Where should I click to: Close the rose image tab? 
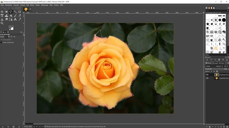[x=30, y=9]
